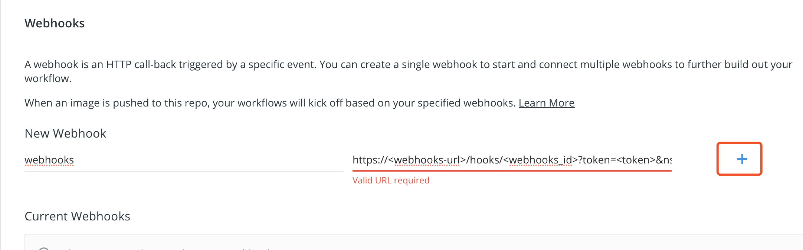The height and width of the screenshot is (250, 803).
Task: Click the info icon in Current Webhooks panel
Action: coord(44,249)
